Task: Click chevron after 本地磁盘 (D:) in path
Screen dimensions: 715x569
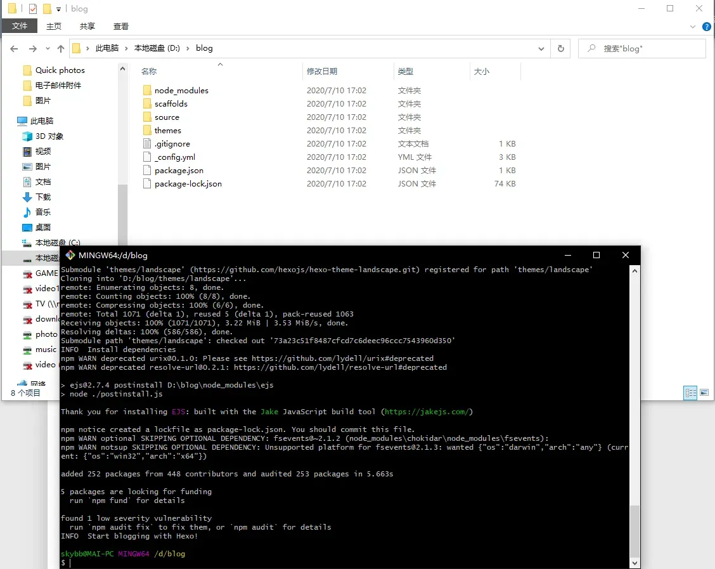Action: pyautogui.click(x=188, y=48)
